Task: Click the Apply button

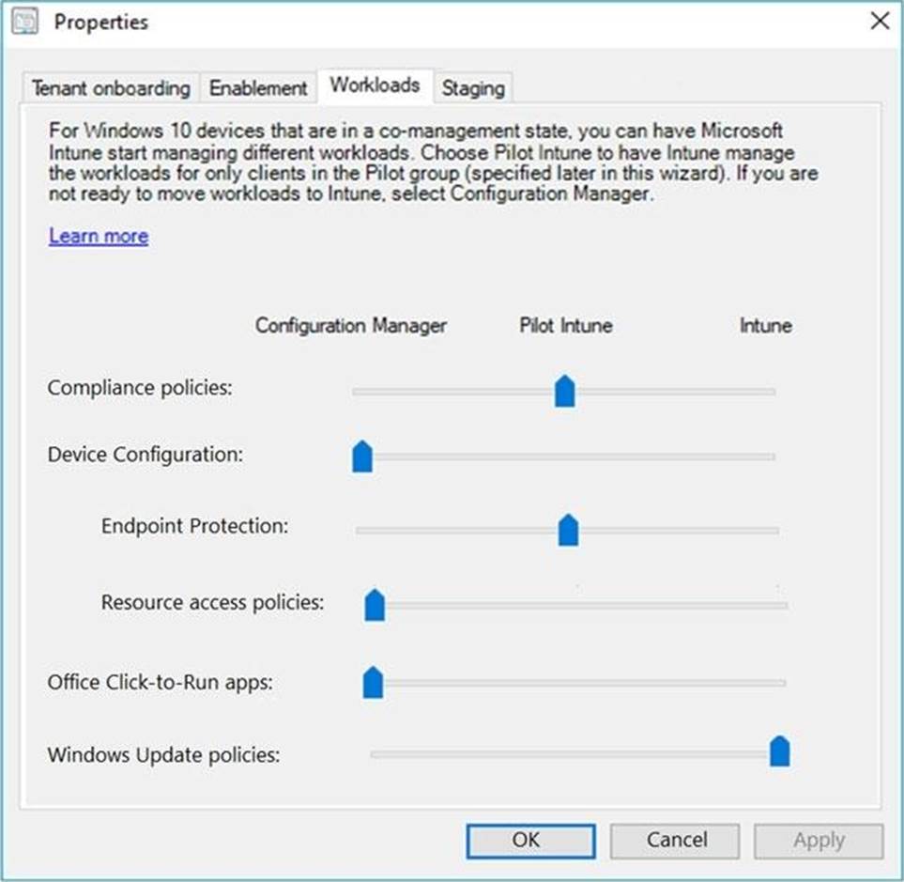Action: (819, 841)
